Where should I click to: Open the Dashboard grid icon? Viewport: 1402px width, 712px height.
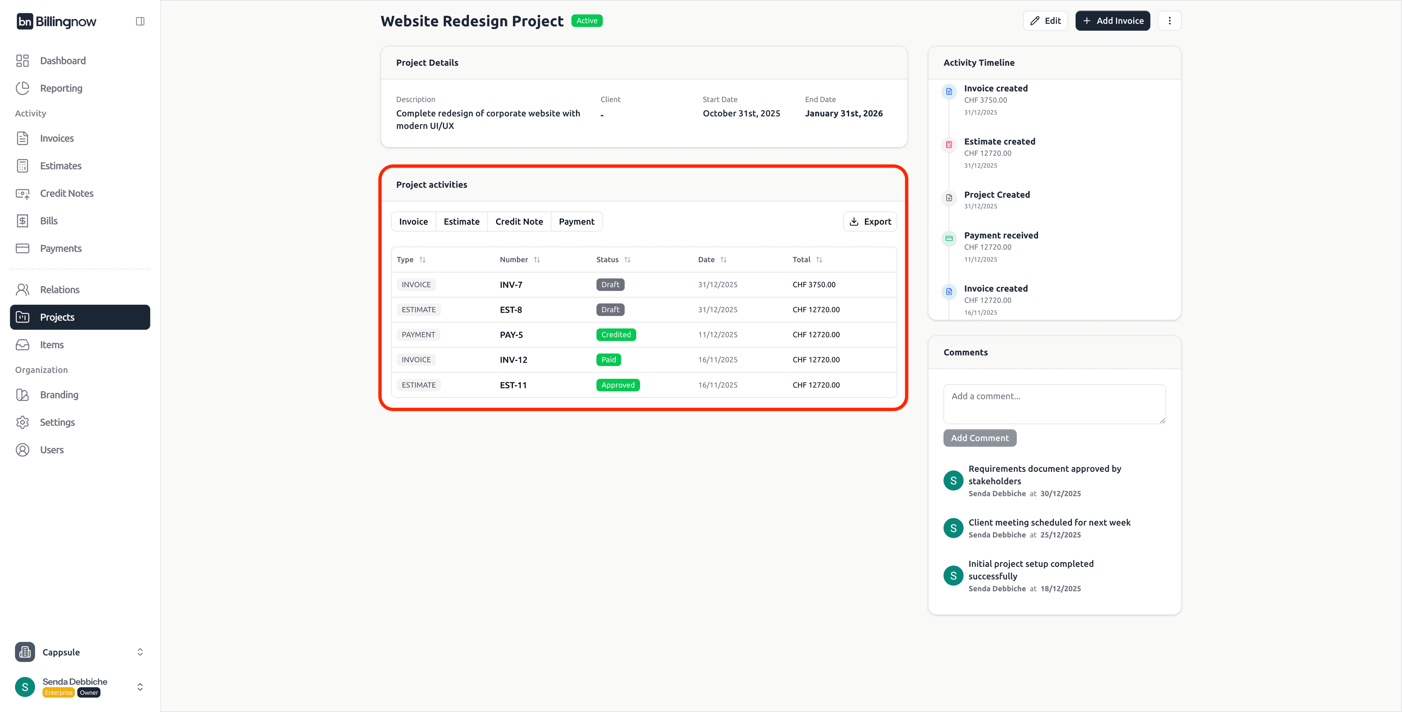(x=22, y=60)
